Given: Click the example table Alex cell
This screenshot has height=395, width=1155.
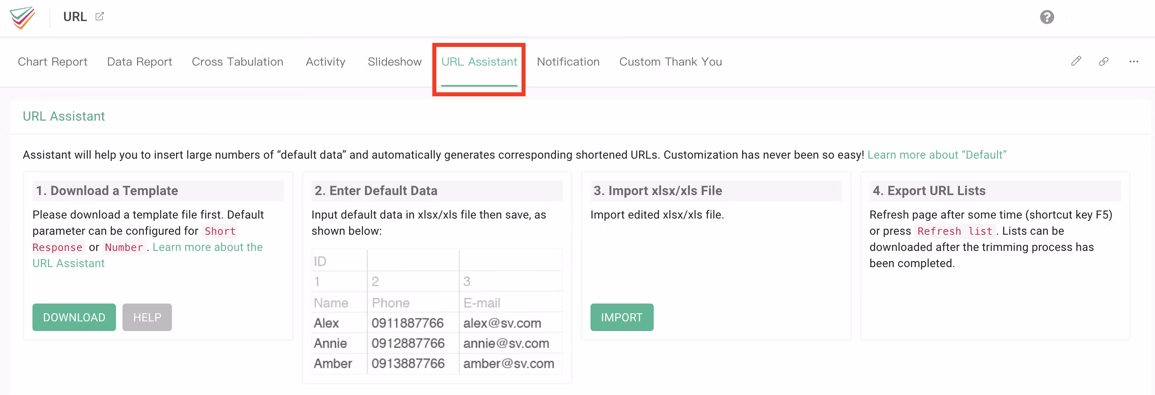Looking at the screenshot, I should tap(339, 323).
